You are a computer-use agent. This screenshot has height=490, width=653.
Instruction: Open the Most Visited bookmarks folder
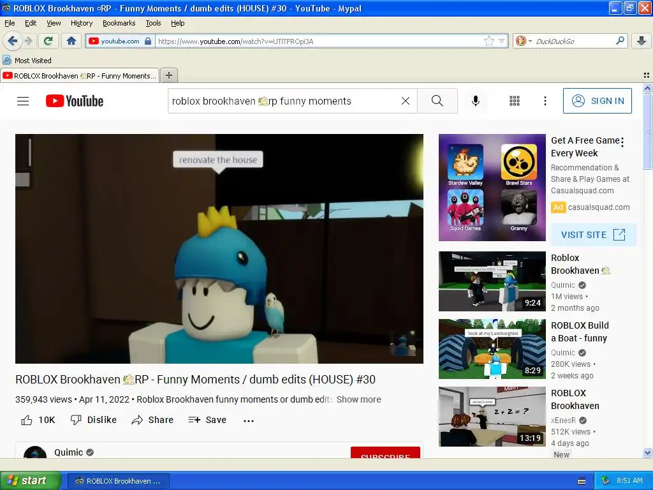[27, 61]
